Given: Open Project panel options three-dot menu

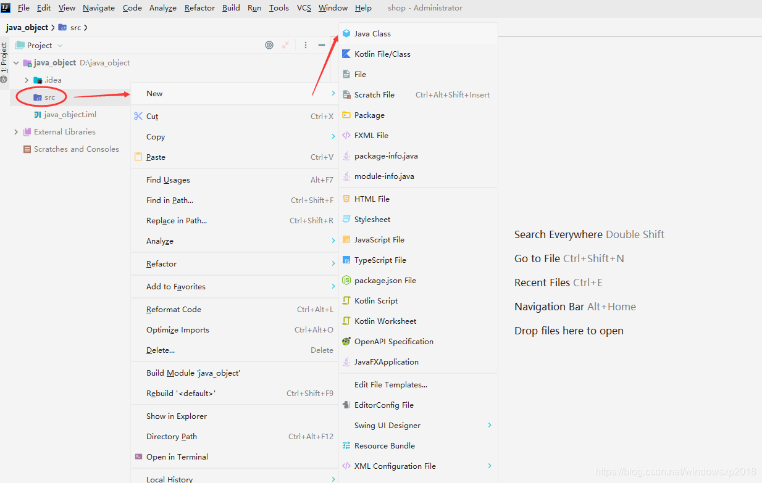Looking at the screenshot, I should 305,45.
